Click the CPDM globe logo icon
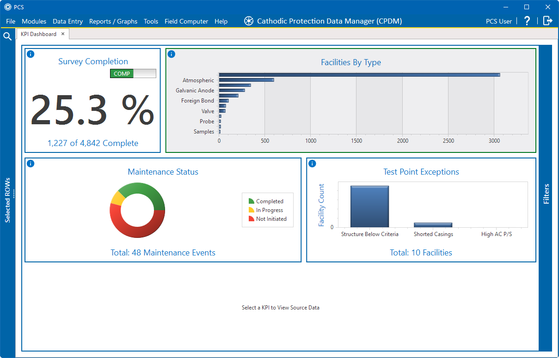This screenshot has height=358, width=559. 248,20
